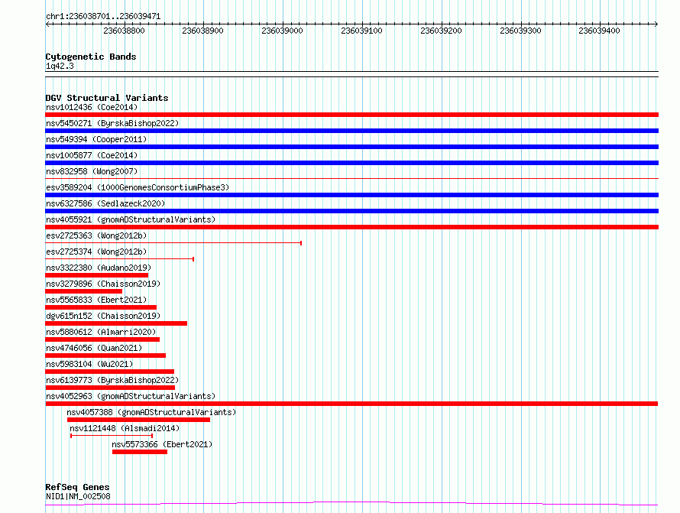
Task: Click the blue bar under nsv1005877
Action: point(351,163)
